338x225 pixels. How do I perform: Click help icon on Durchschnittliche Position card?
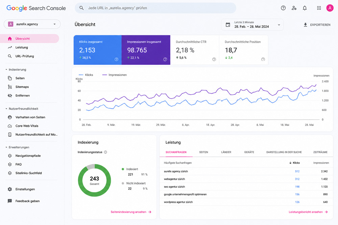(x=263, y=59)
